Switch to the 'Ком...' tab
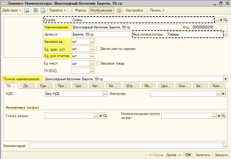The height and width of the screenshot is (159, 231). point(218,86)
